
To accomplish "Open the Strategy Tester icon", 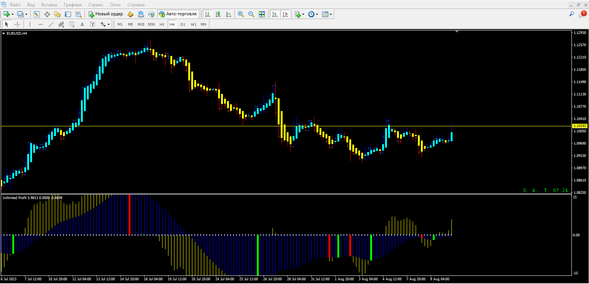I will [78, 14].
